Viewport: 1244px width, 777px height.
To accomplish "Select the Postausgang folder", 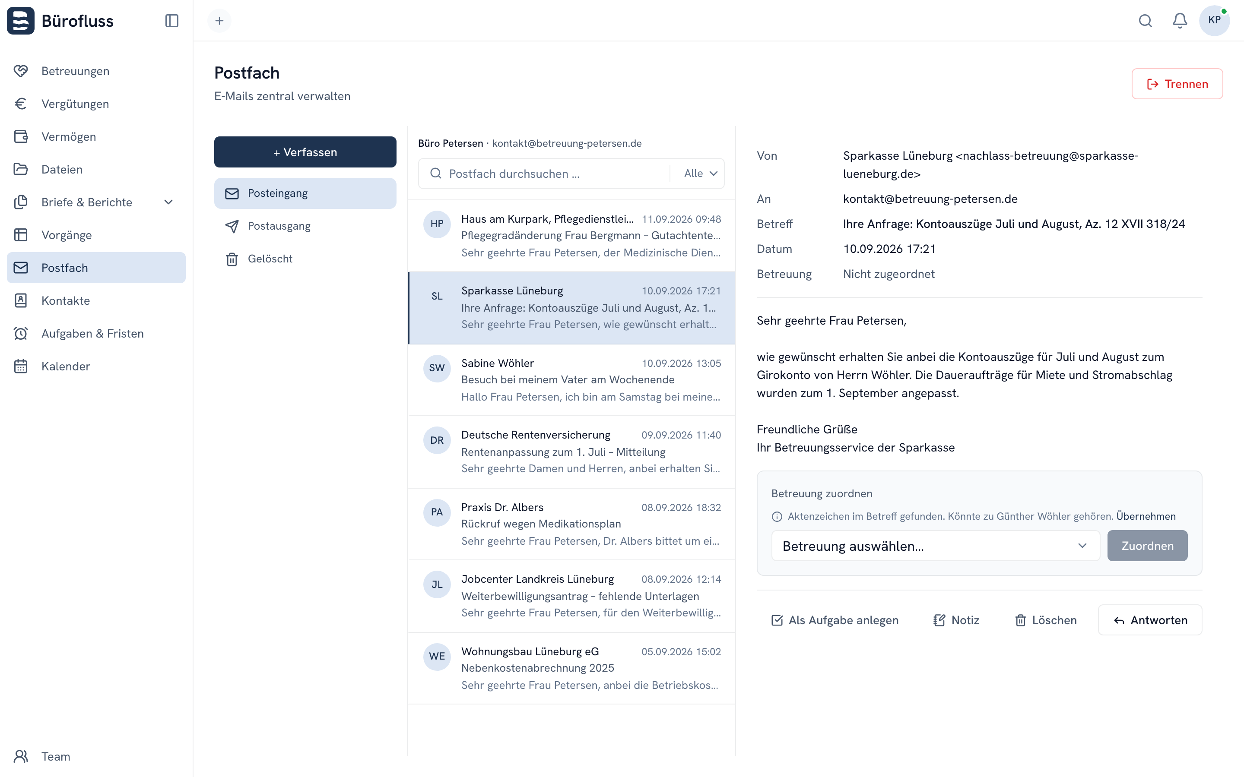I will tap(305, 226).
